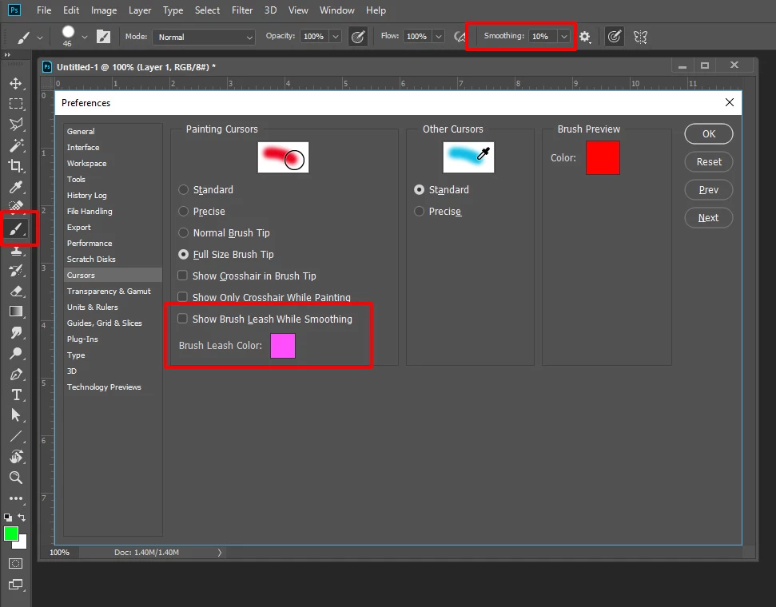Image resolution: width=776 pixels, height=607 pixels.
Task: Enable airbrush-style build-up icon
Action: pyautogui.click(x=460, y=37)
